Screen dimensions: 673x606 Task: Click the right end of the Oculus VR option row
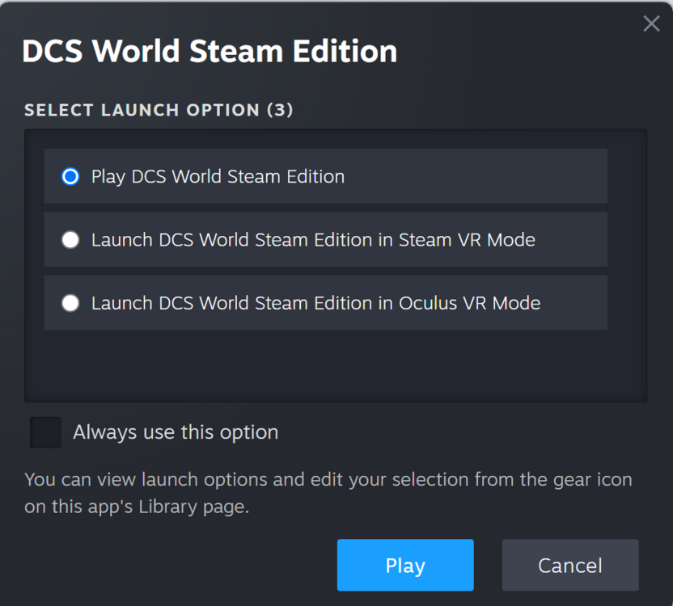click(x=582, y=303)
